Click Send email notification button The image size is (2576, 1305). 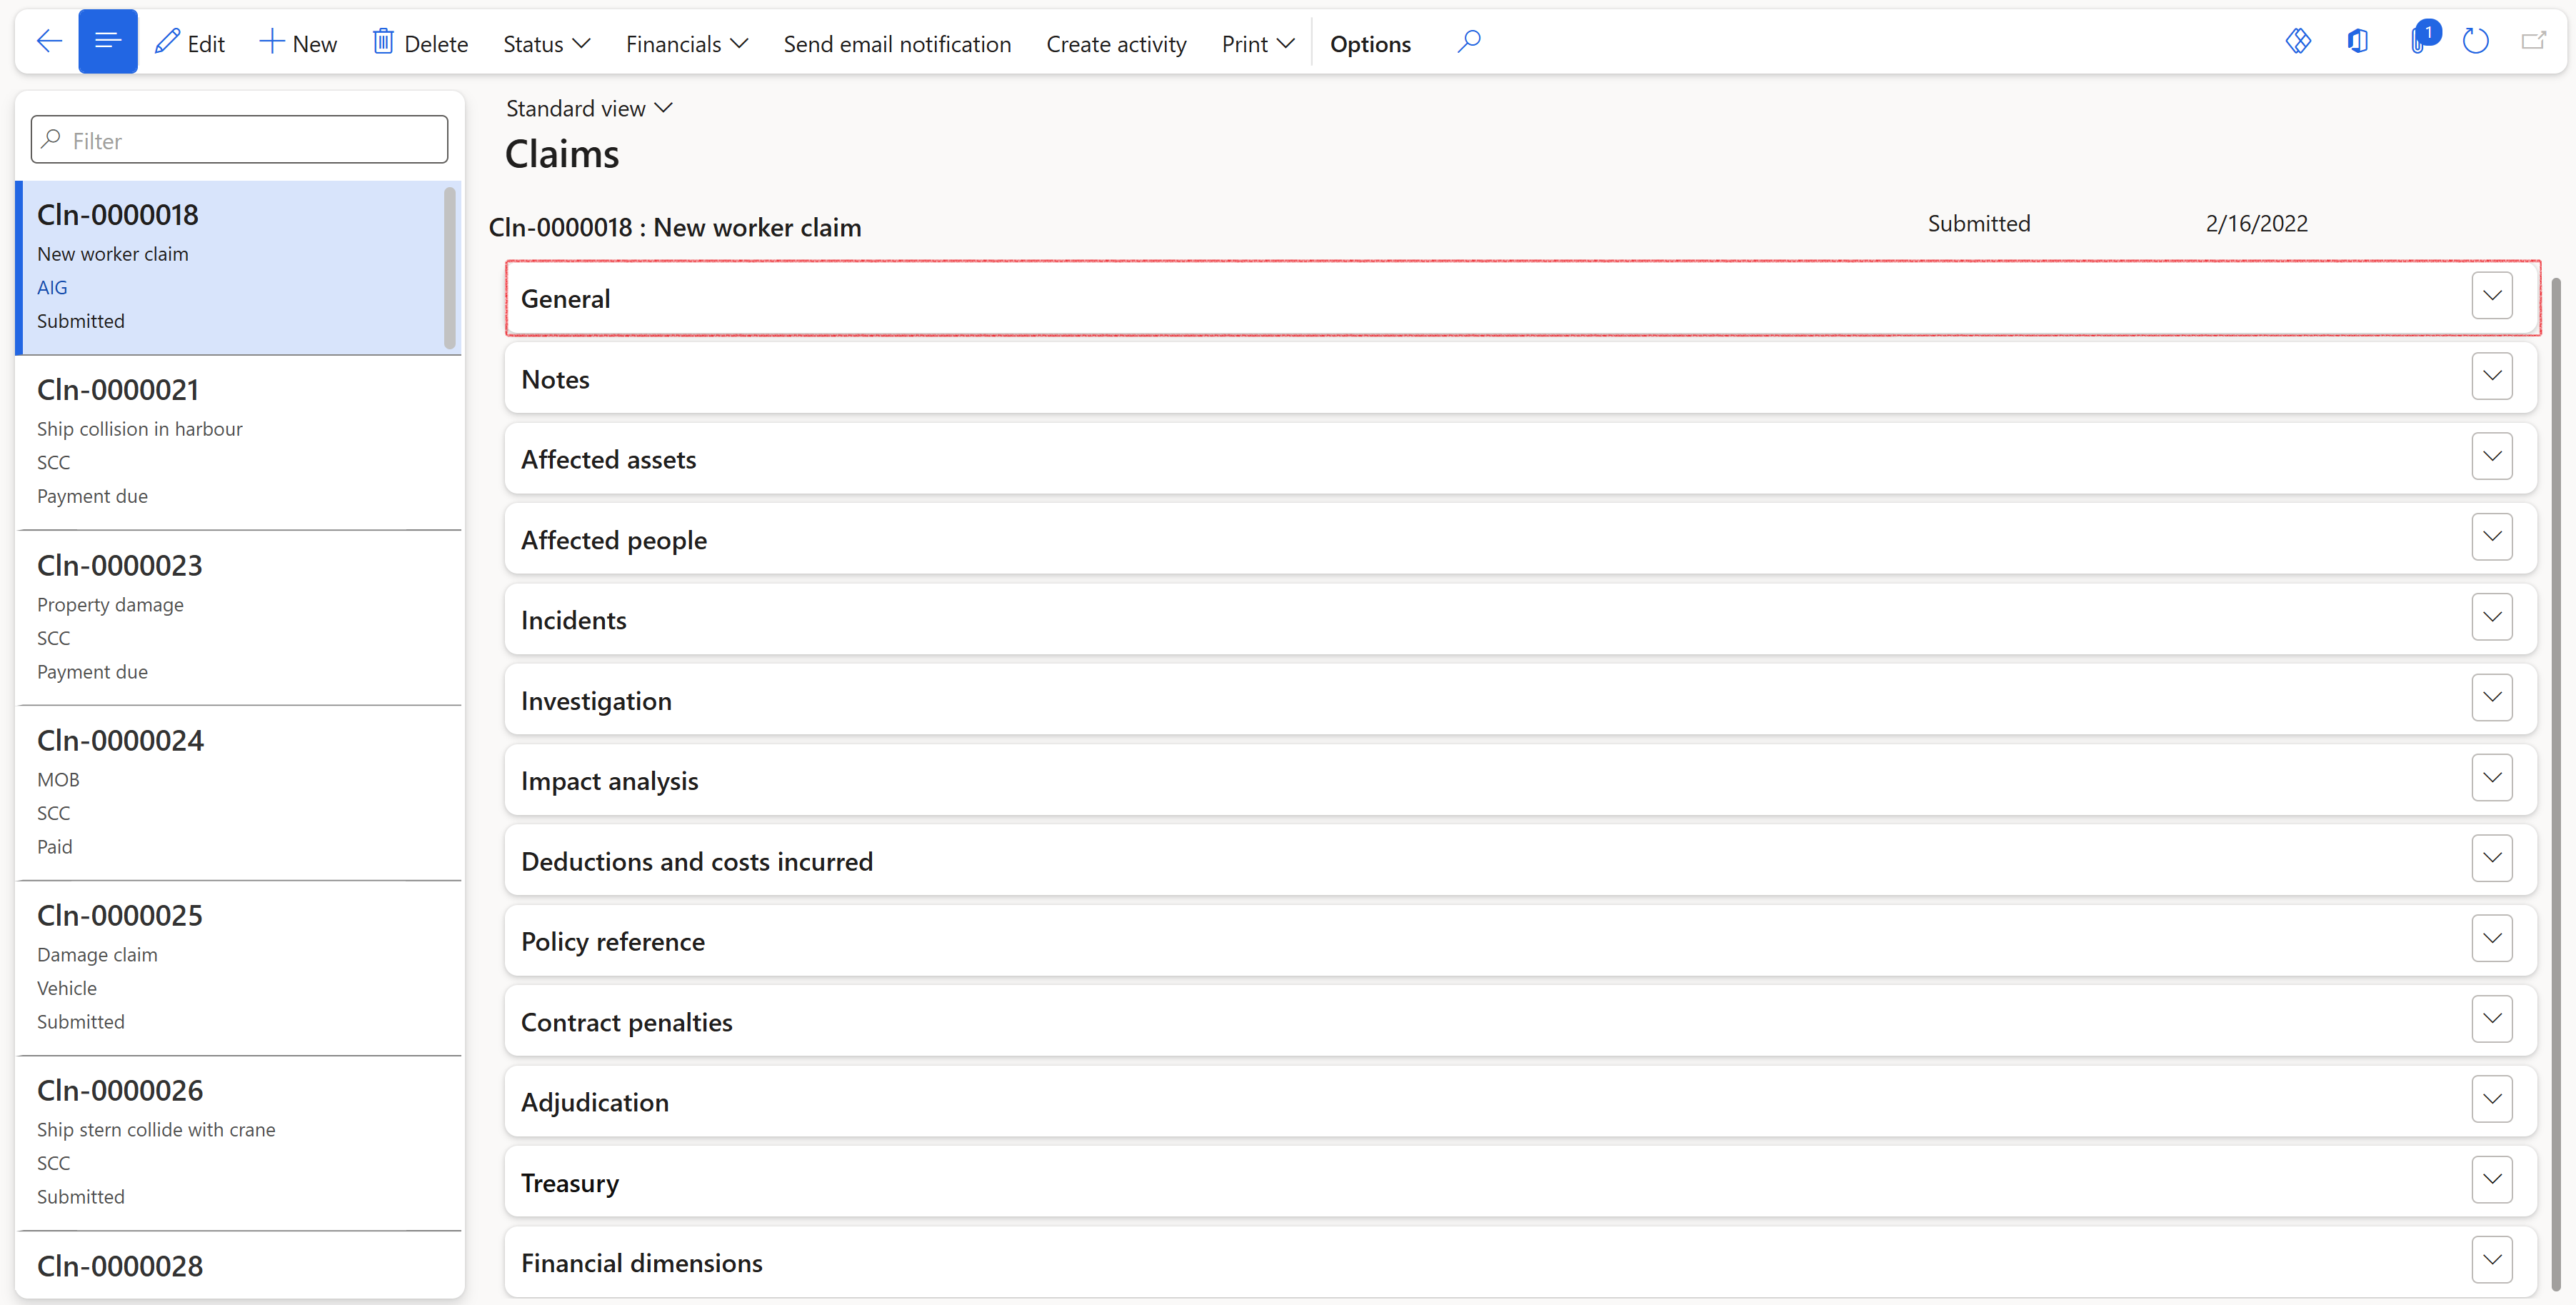click(x=897, y=44)
